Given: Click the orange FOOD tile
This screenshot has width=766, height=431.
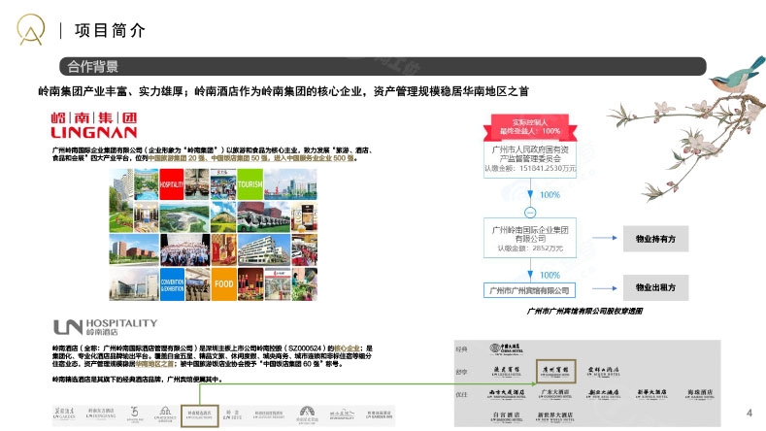Looking at the screenshot, I should click(222, 282).
